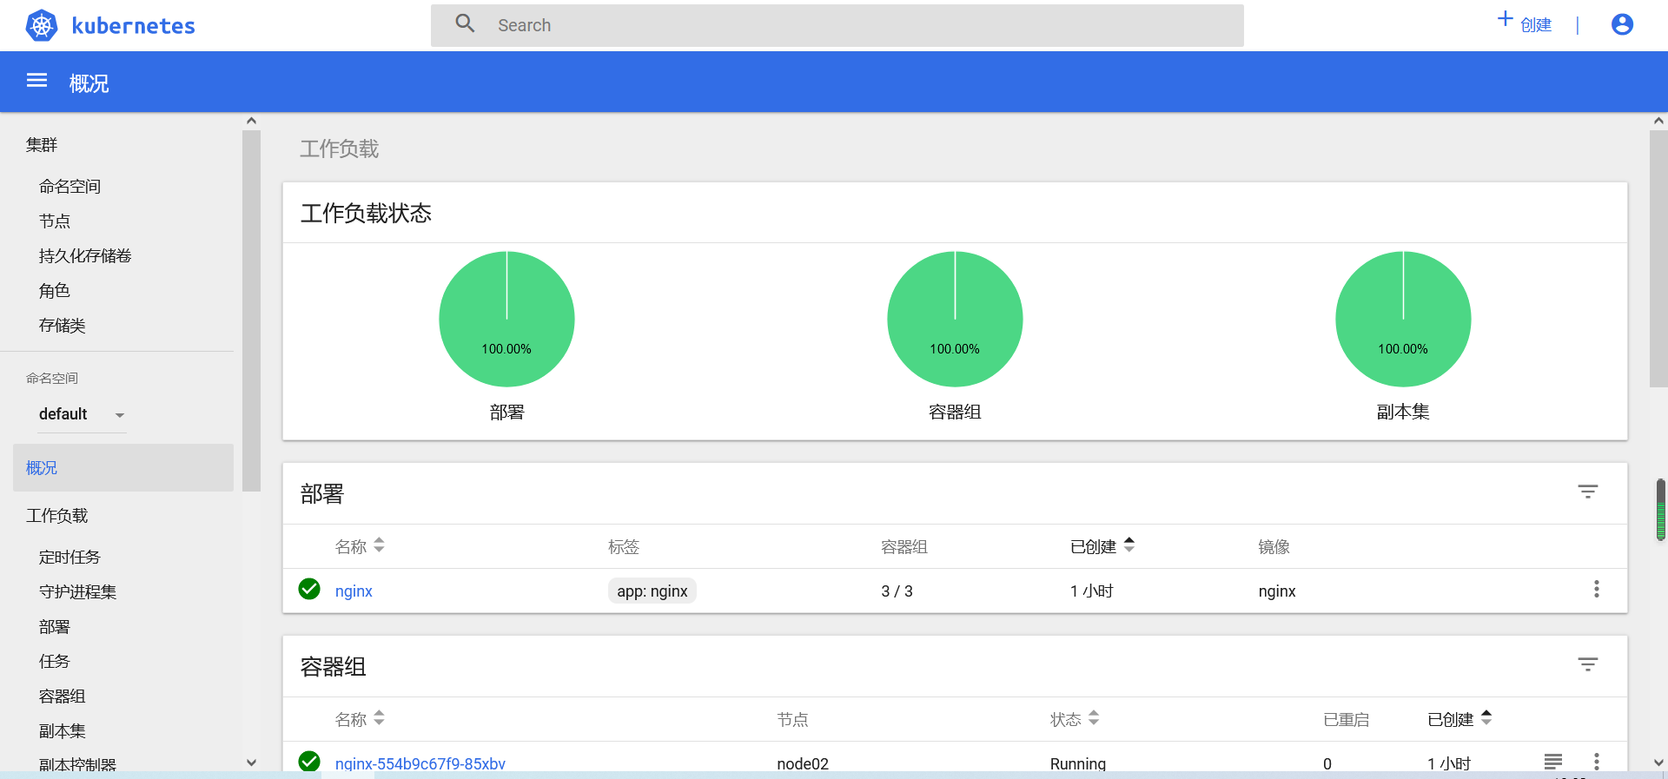
Task: Click the nginx image name cell
Action: (x=1277, y=591)
